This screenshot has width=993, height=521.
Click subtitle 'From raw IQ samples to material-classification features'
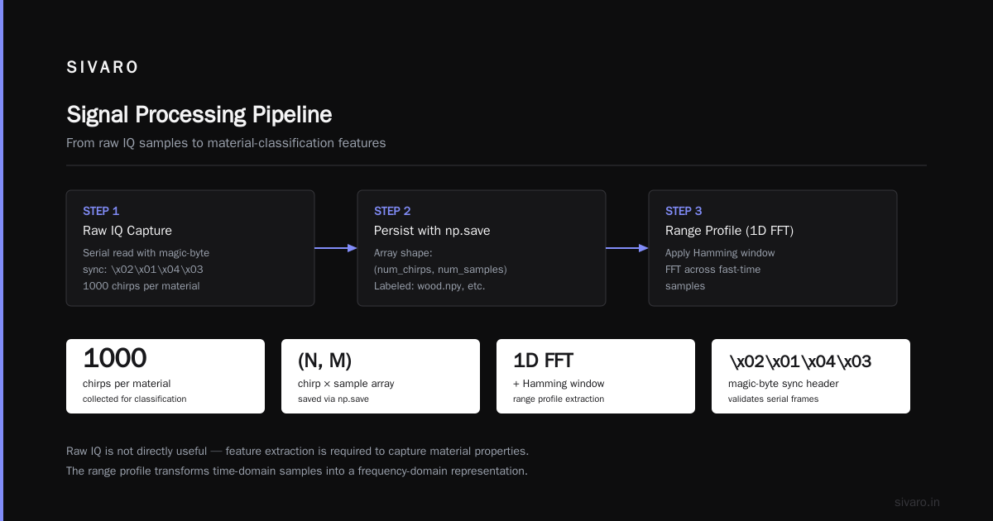pos(226,143)
